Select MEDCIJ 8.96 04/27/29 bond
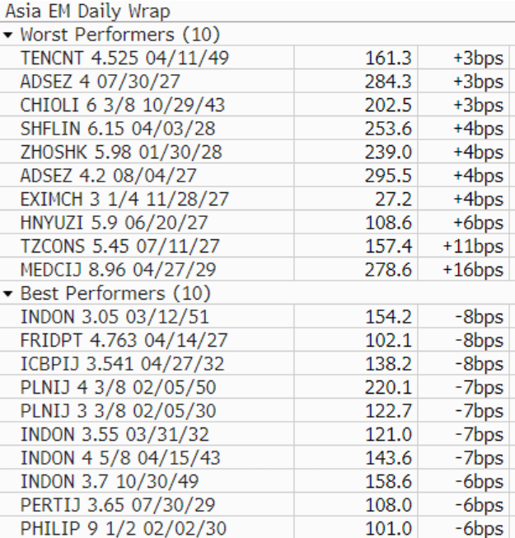The image size is (515, 538). point(118,270)
